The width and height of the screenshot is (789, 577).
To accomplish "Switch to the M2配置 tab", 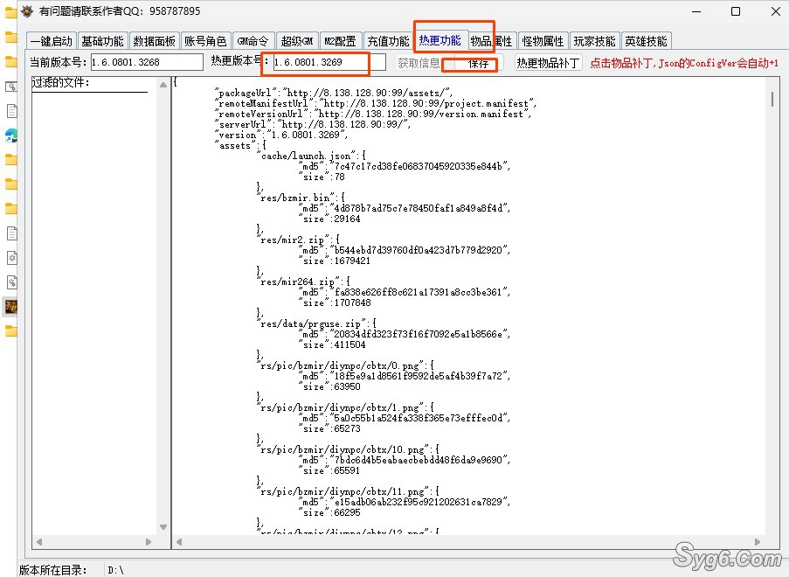I will tap(340, 41).
